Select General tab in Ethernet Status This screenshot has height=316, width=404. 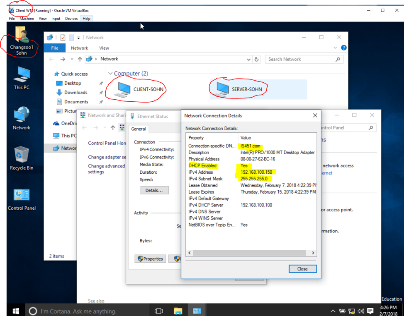(139, 129)
